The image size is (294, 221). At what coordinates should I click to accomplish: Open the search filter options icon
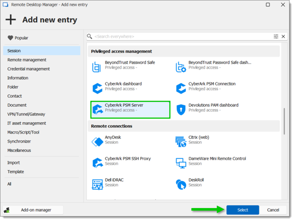tap(276, 37)
